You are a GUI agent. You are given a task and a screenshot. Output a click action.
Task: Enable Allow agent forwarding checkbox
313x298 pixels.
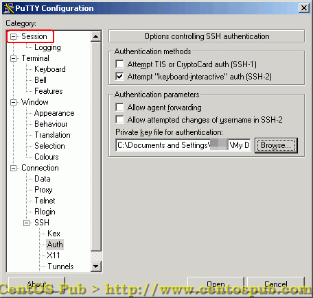[119, 107]
